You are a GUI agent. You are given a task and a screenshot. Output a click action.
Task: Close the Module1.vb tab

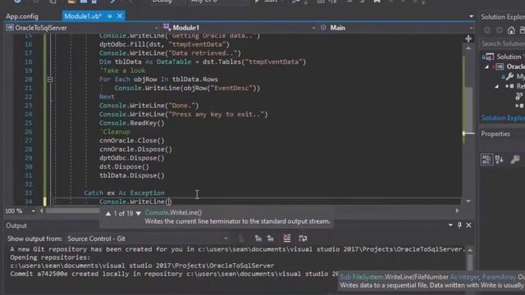pyautogui.click(x=120, y=16)
